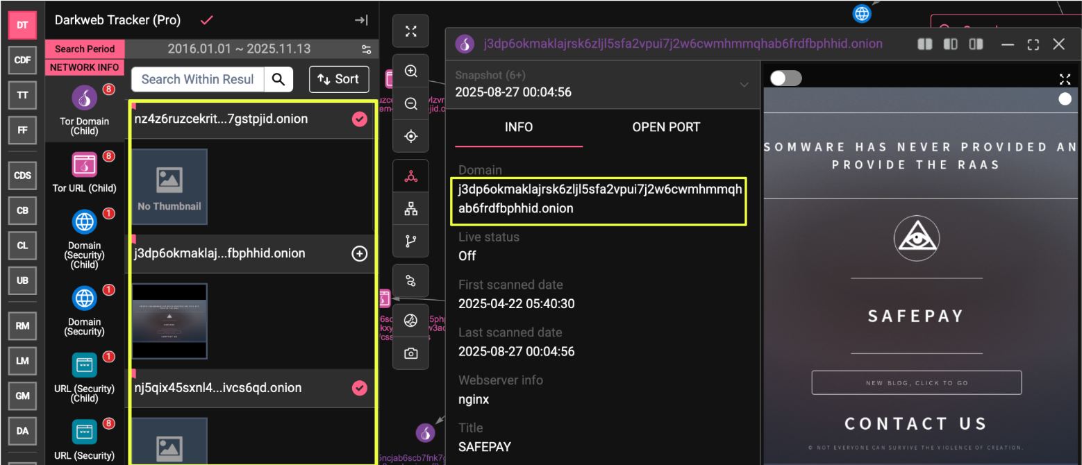Click the NETWORK INFO button
The image size is (1082, 465).
tap(85, 67)
